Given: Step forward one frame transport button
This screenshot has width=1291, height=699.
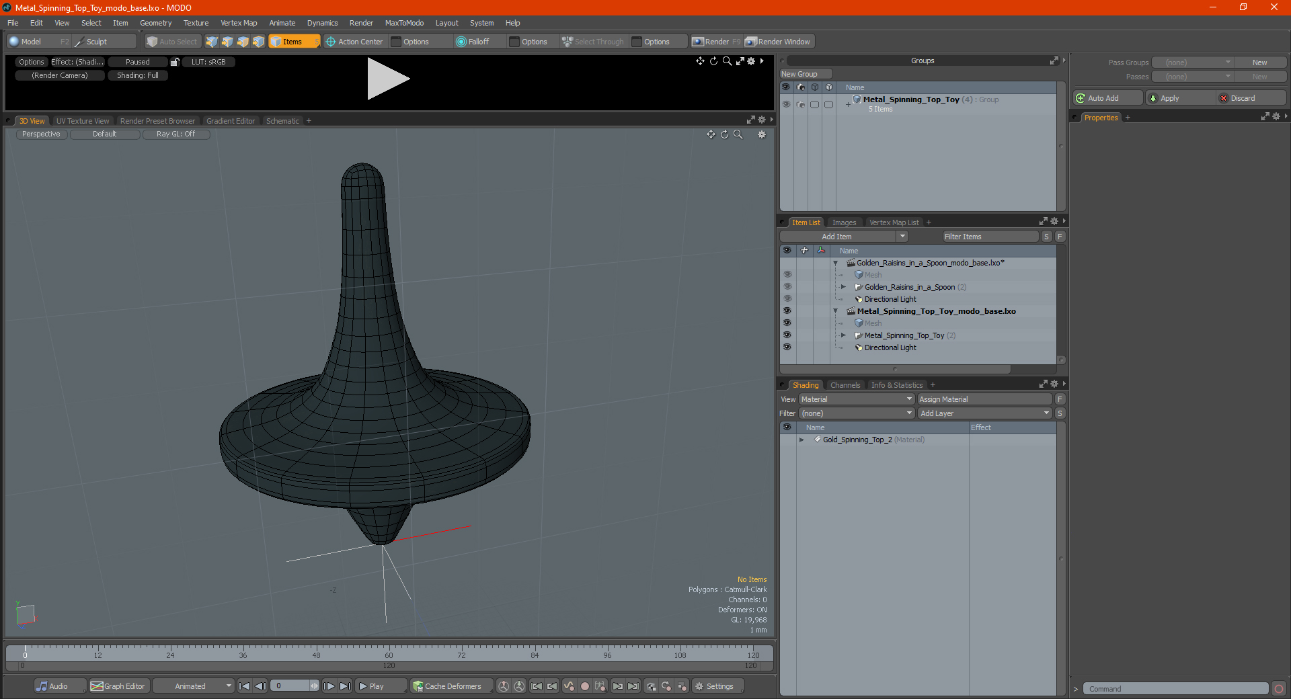Looking at the screenshot, I should coord(329,686).
